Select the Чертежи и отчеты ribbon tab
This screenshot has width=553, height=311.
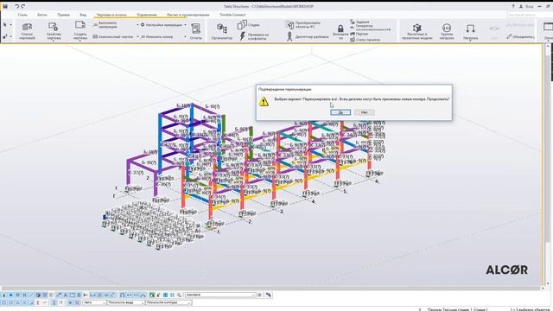[x=111, y=15]
